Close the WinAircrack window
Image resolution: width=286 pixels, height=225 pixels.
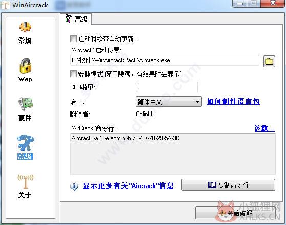pos(273,3)
